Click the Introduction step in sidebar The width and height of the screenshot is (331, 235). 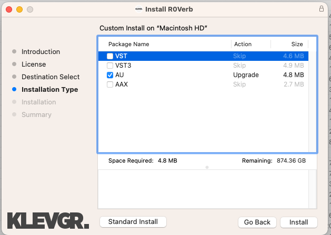[41, 52]
